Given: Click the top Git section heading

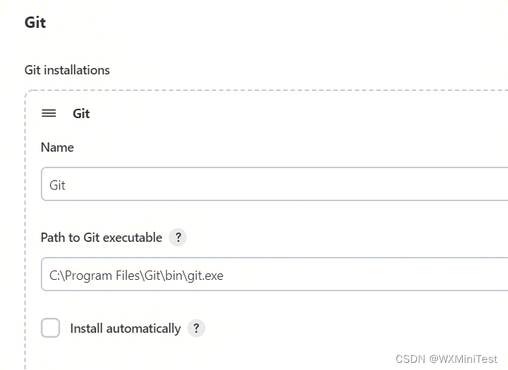Looking at the screenshot, I should 35,22.
